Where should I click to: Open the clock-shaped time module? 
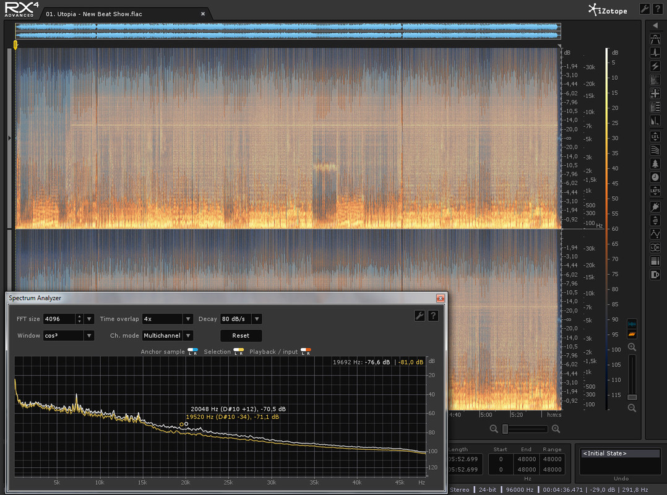(655, 178)
